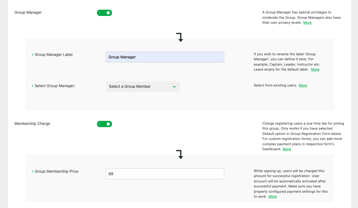
Task: Click More next to 'Select from existing users'
Action: click(303, 85)
